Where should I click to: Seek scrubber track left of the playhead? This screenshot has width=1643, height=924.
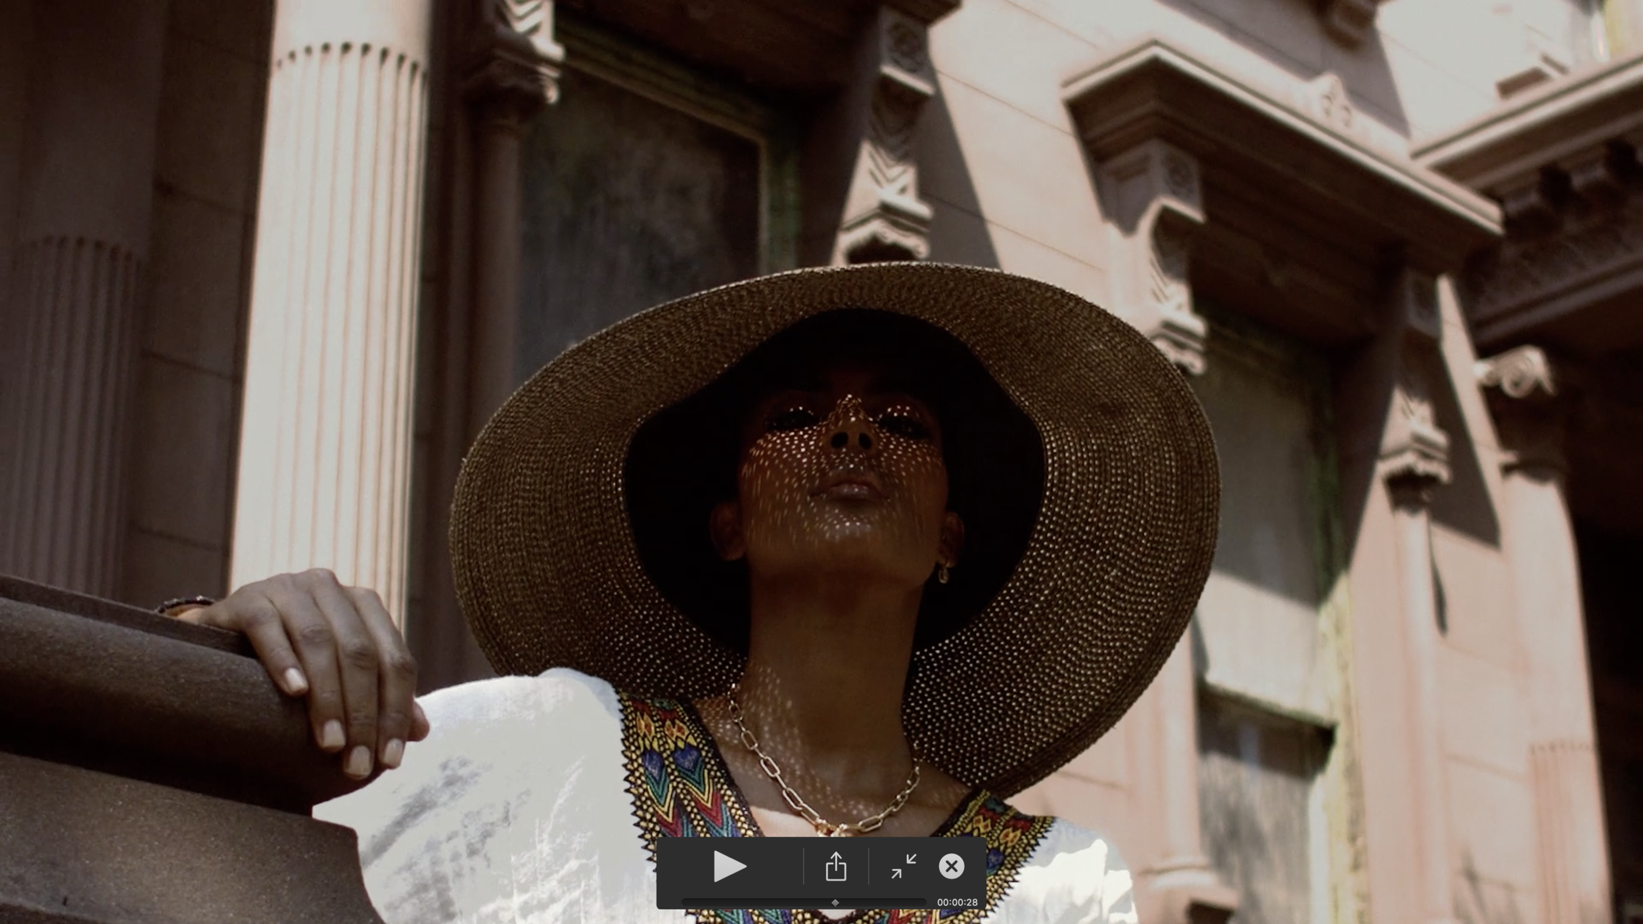click(x=756, y=903)
